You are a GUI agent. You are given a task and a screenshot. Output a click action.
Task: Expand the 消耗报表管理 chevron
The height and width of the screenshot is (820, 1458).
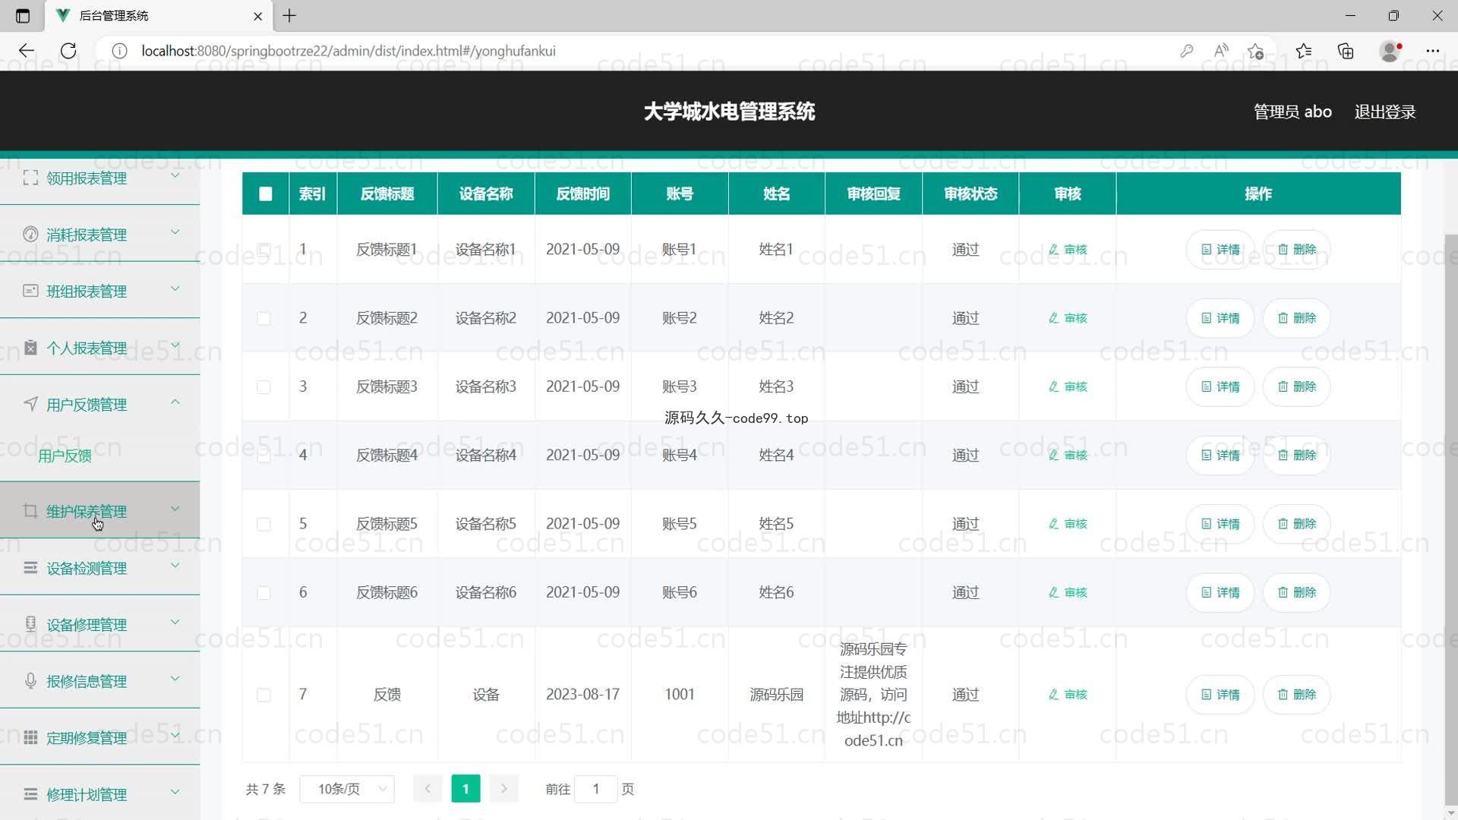coord(175,232)
